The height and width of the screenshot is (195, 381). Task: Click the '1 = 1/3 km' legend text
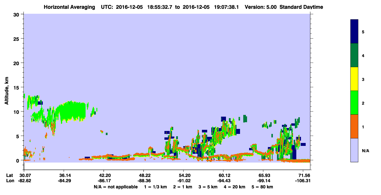pos(155,187)
